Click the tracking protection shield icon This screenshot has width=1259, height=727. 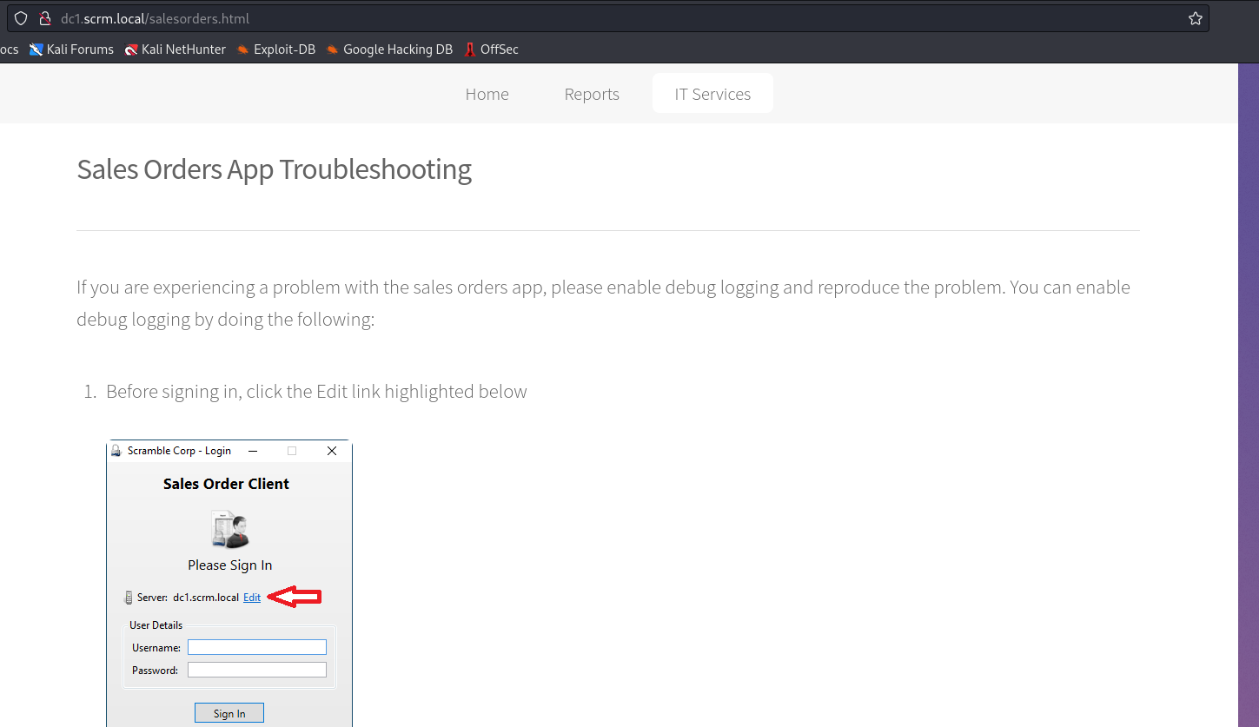20,17
